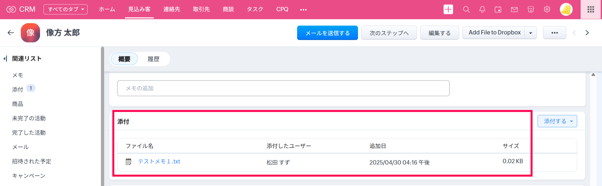
Task: Click the メモの追加 input field
Action: (283, 88)
